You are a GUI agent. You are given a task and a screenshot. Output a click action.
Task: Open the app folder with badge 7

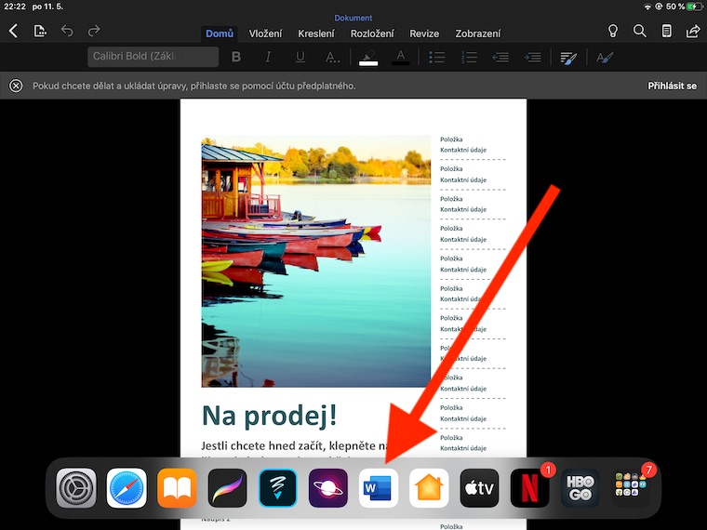[631, 488]
